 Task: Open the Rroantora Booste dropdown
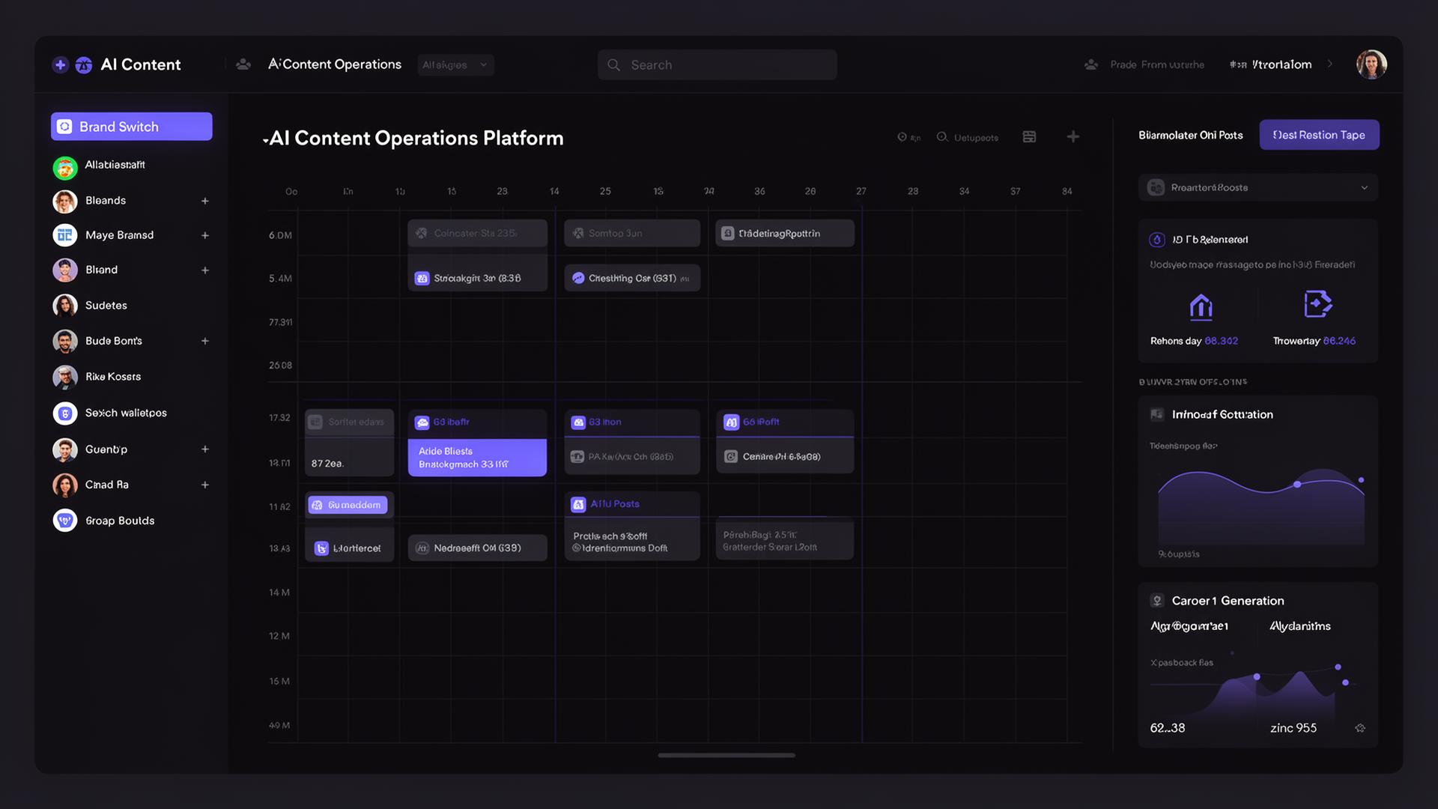tap(1258, 187)
